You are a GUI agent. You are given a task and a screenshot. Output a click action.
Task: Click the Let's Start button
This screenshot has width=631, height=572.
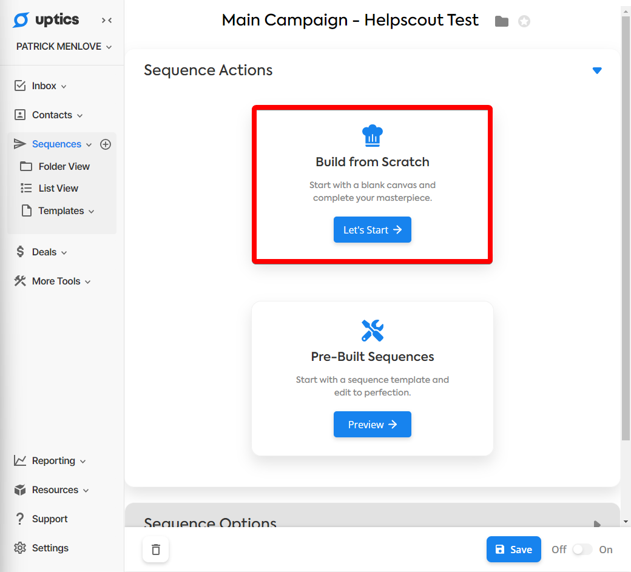373,230
